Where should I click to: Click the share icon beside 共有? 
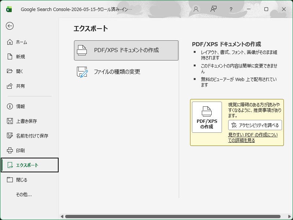(10, 86)
